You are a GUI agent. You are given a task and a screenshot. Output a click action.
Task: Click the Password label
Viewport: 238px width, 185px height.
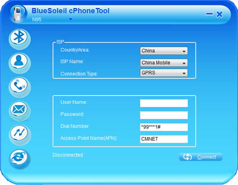(72, 114)
